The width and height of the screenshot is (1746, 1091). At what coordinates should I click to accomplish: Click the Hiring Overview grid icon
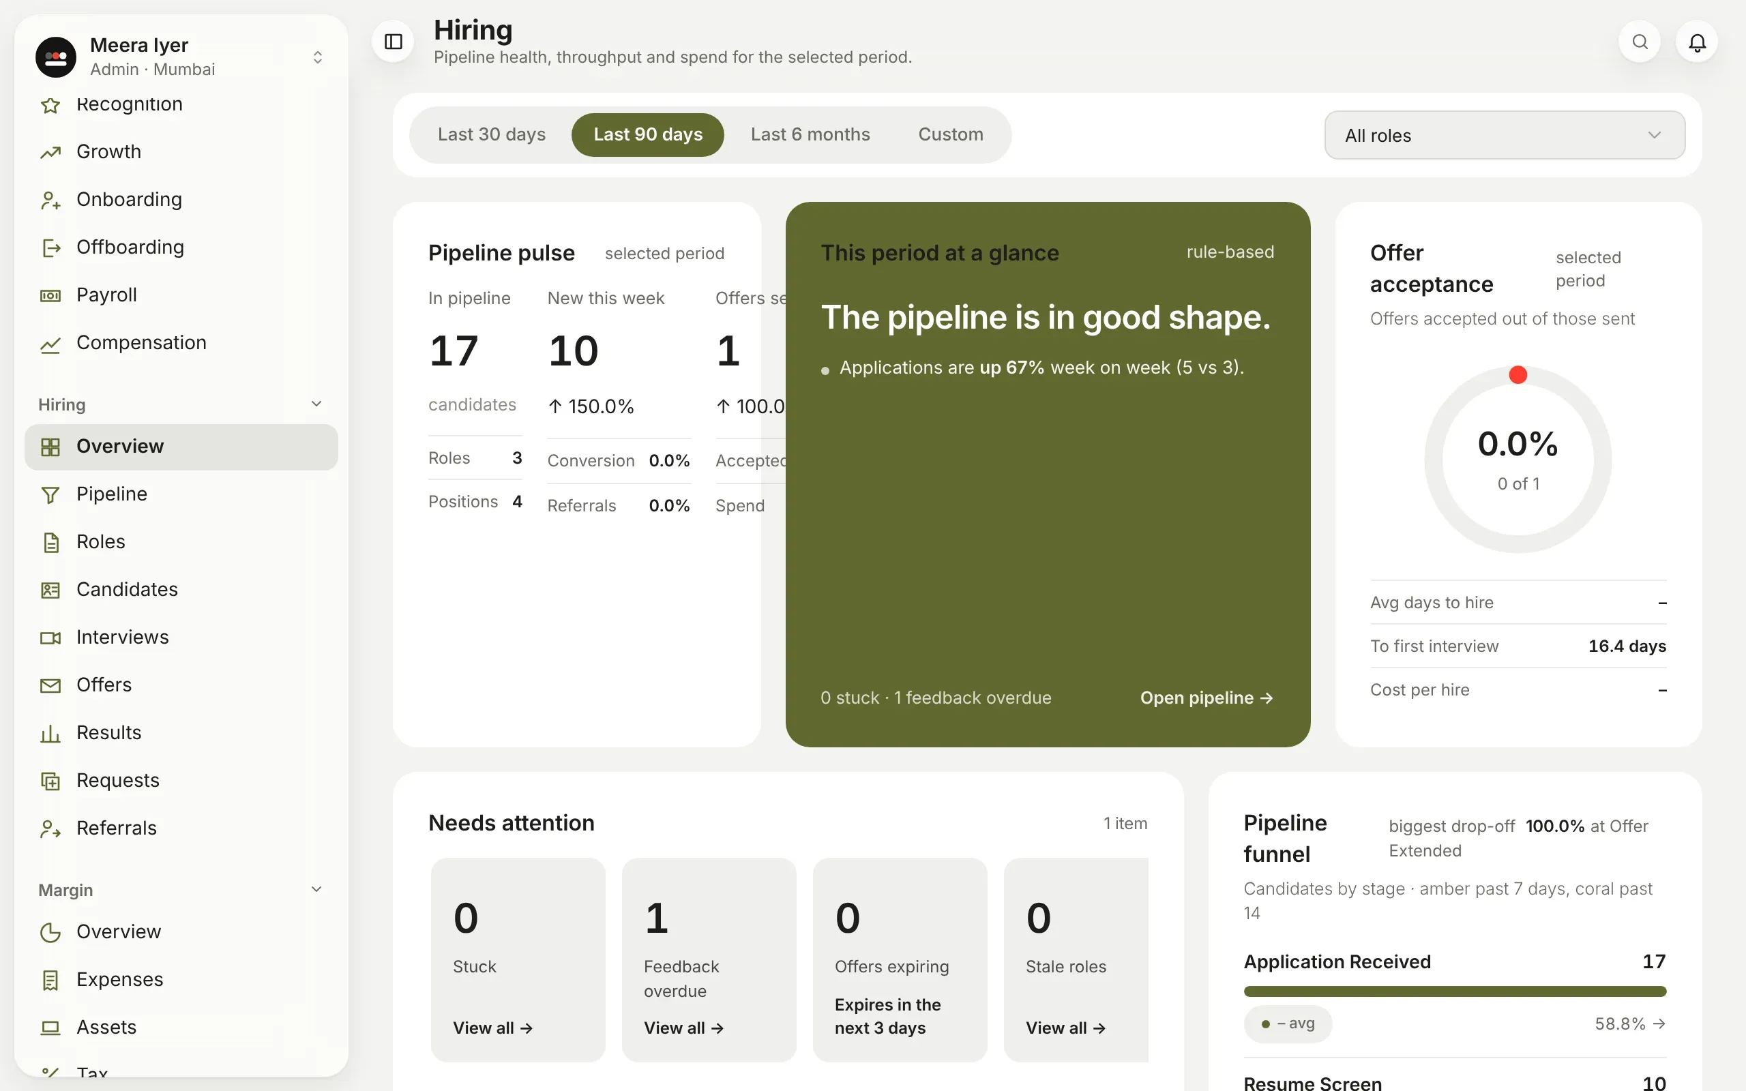50,447
